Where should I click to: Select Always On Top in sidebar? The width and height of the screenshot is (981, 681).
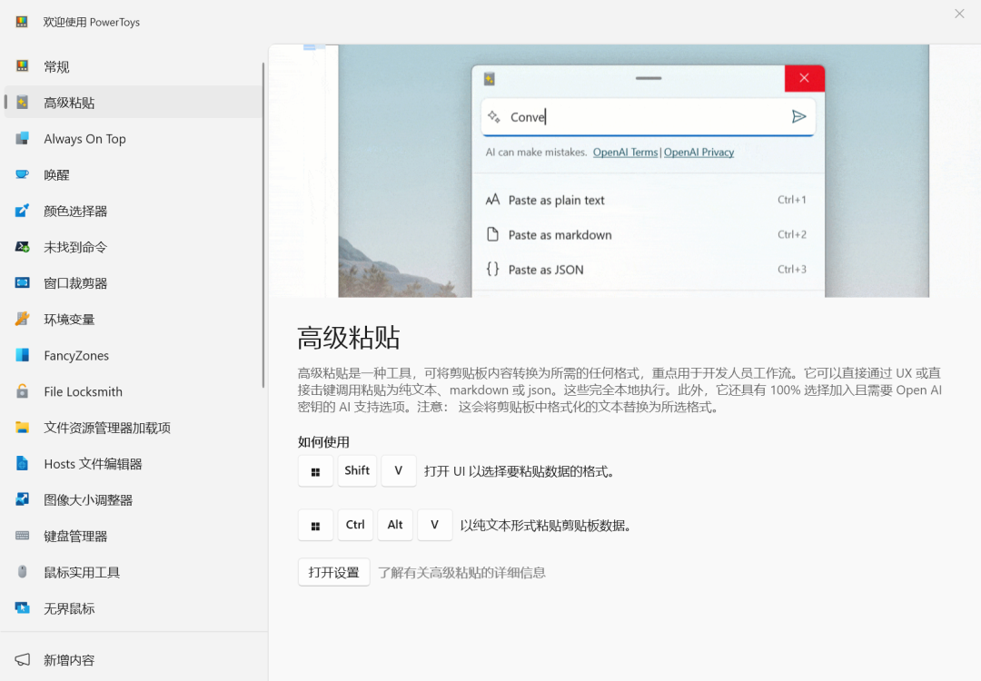tap(133, 138)
